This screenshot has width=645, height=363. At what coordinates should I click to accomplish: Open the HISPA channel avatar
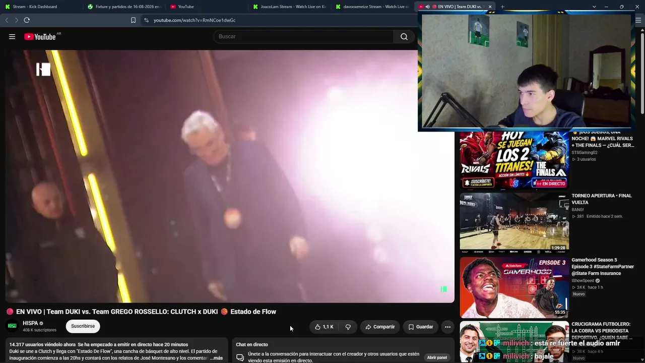12,326
